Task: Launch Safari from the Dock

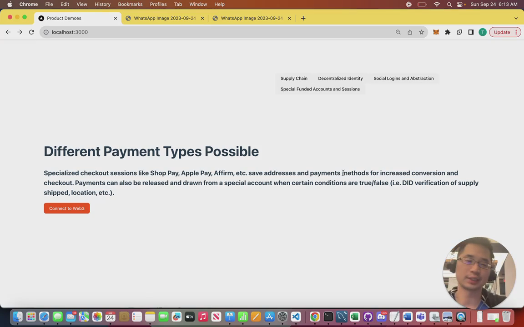Action: [44, 316]
